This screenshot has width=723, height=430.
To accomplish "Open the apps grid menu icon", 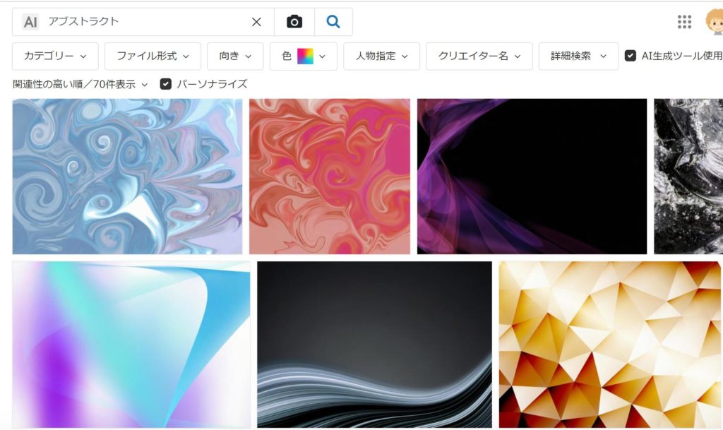I will click(x=684, y=22).
